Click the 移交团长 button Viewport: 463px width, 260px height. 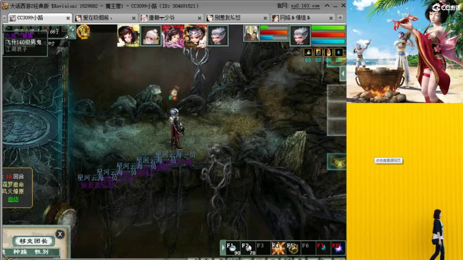point(33,241)
